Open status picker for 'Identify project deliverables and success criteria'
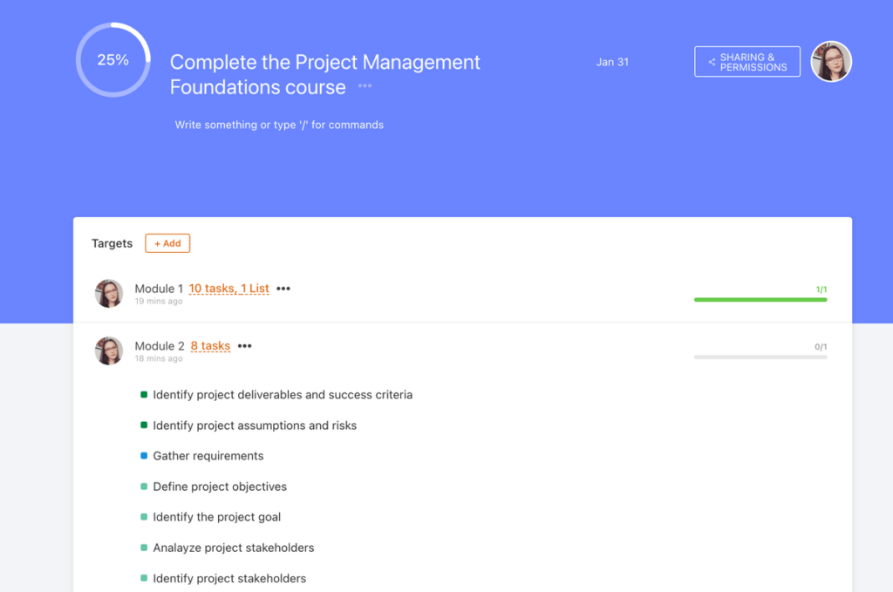This screenshot has height=592, width=893. (145, 394)
